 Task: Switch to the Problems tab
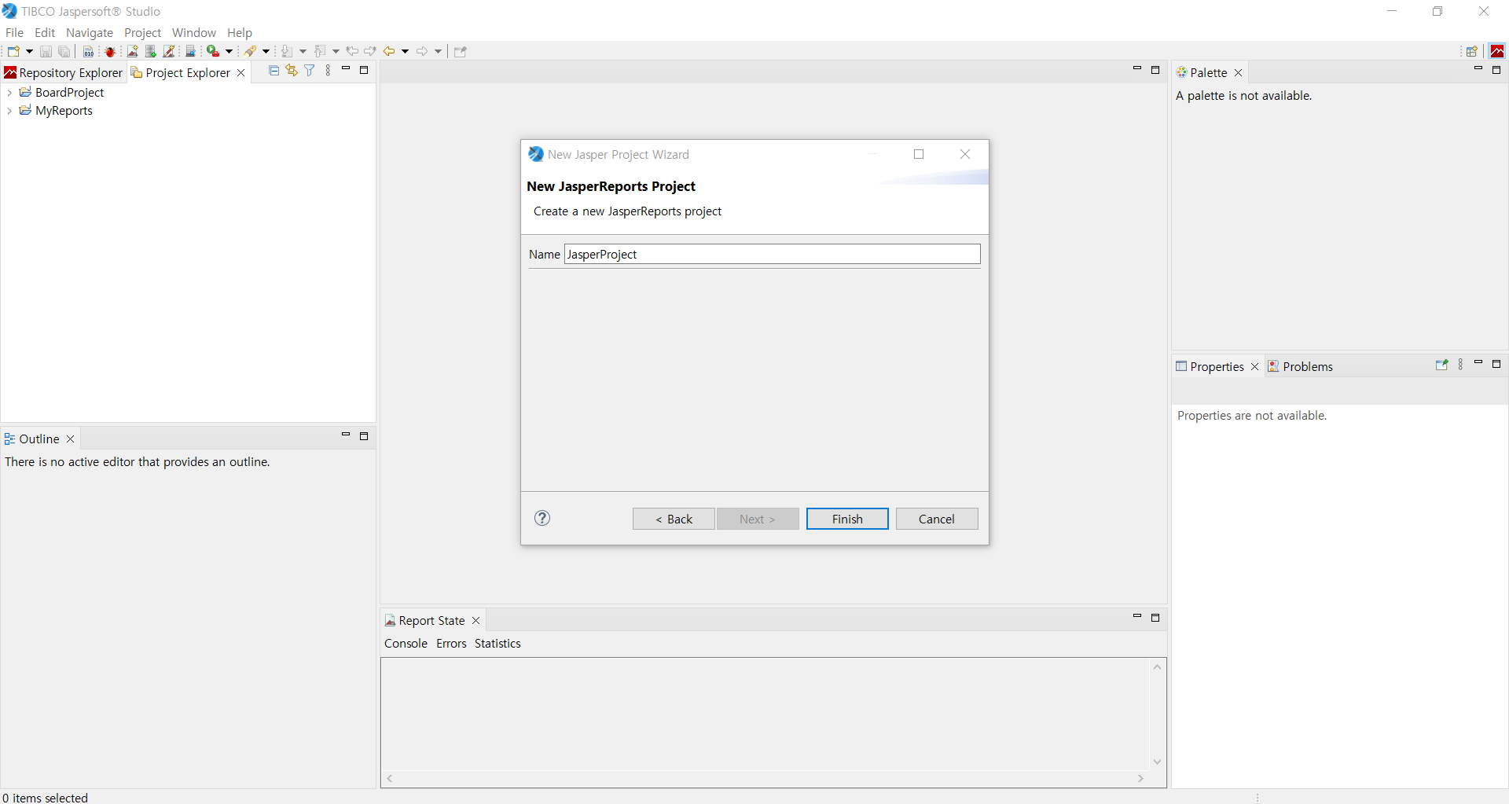click(x=1301, y=367)
